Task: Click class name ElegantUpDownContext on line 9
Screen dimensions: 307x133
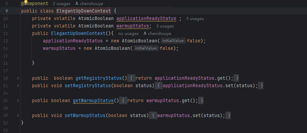Action: coord(84,11)
